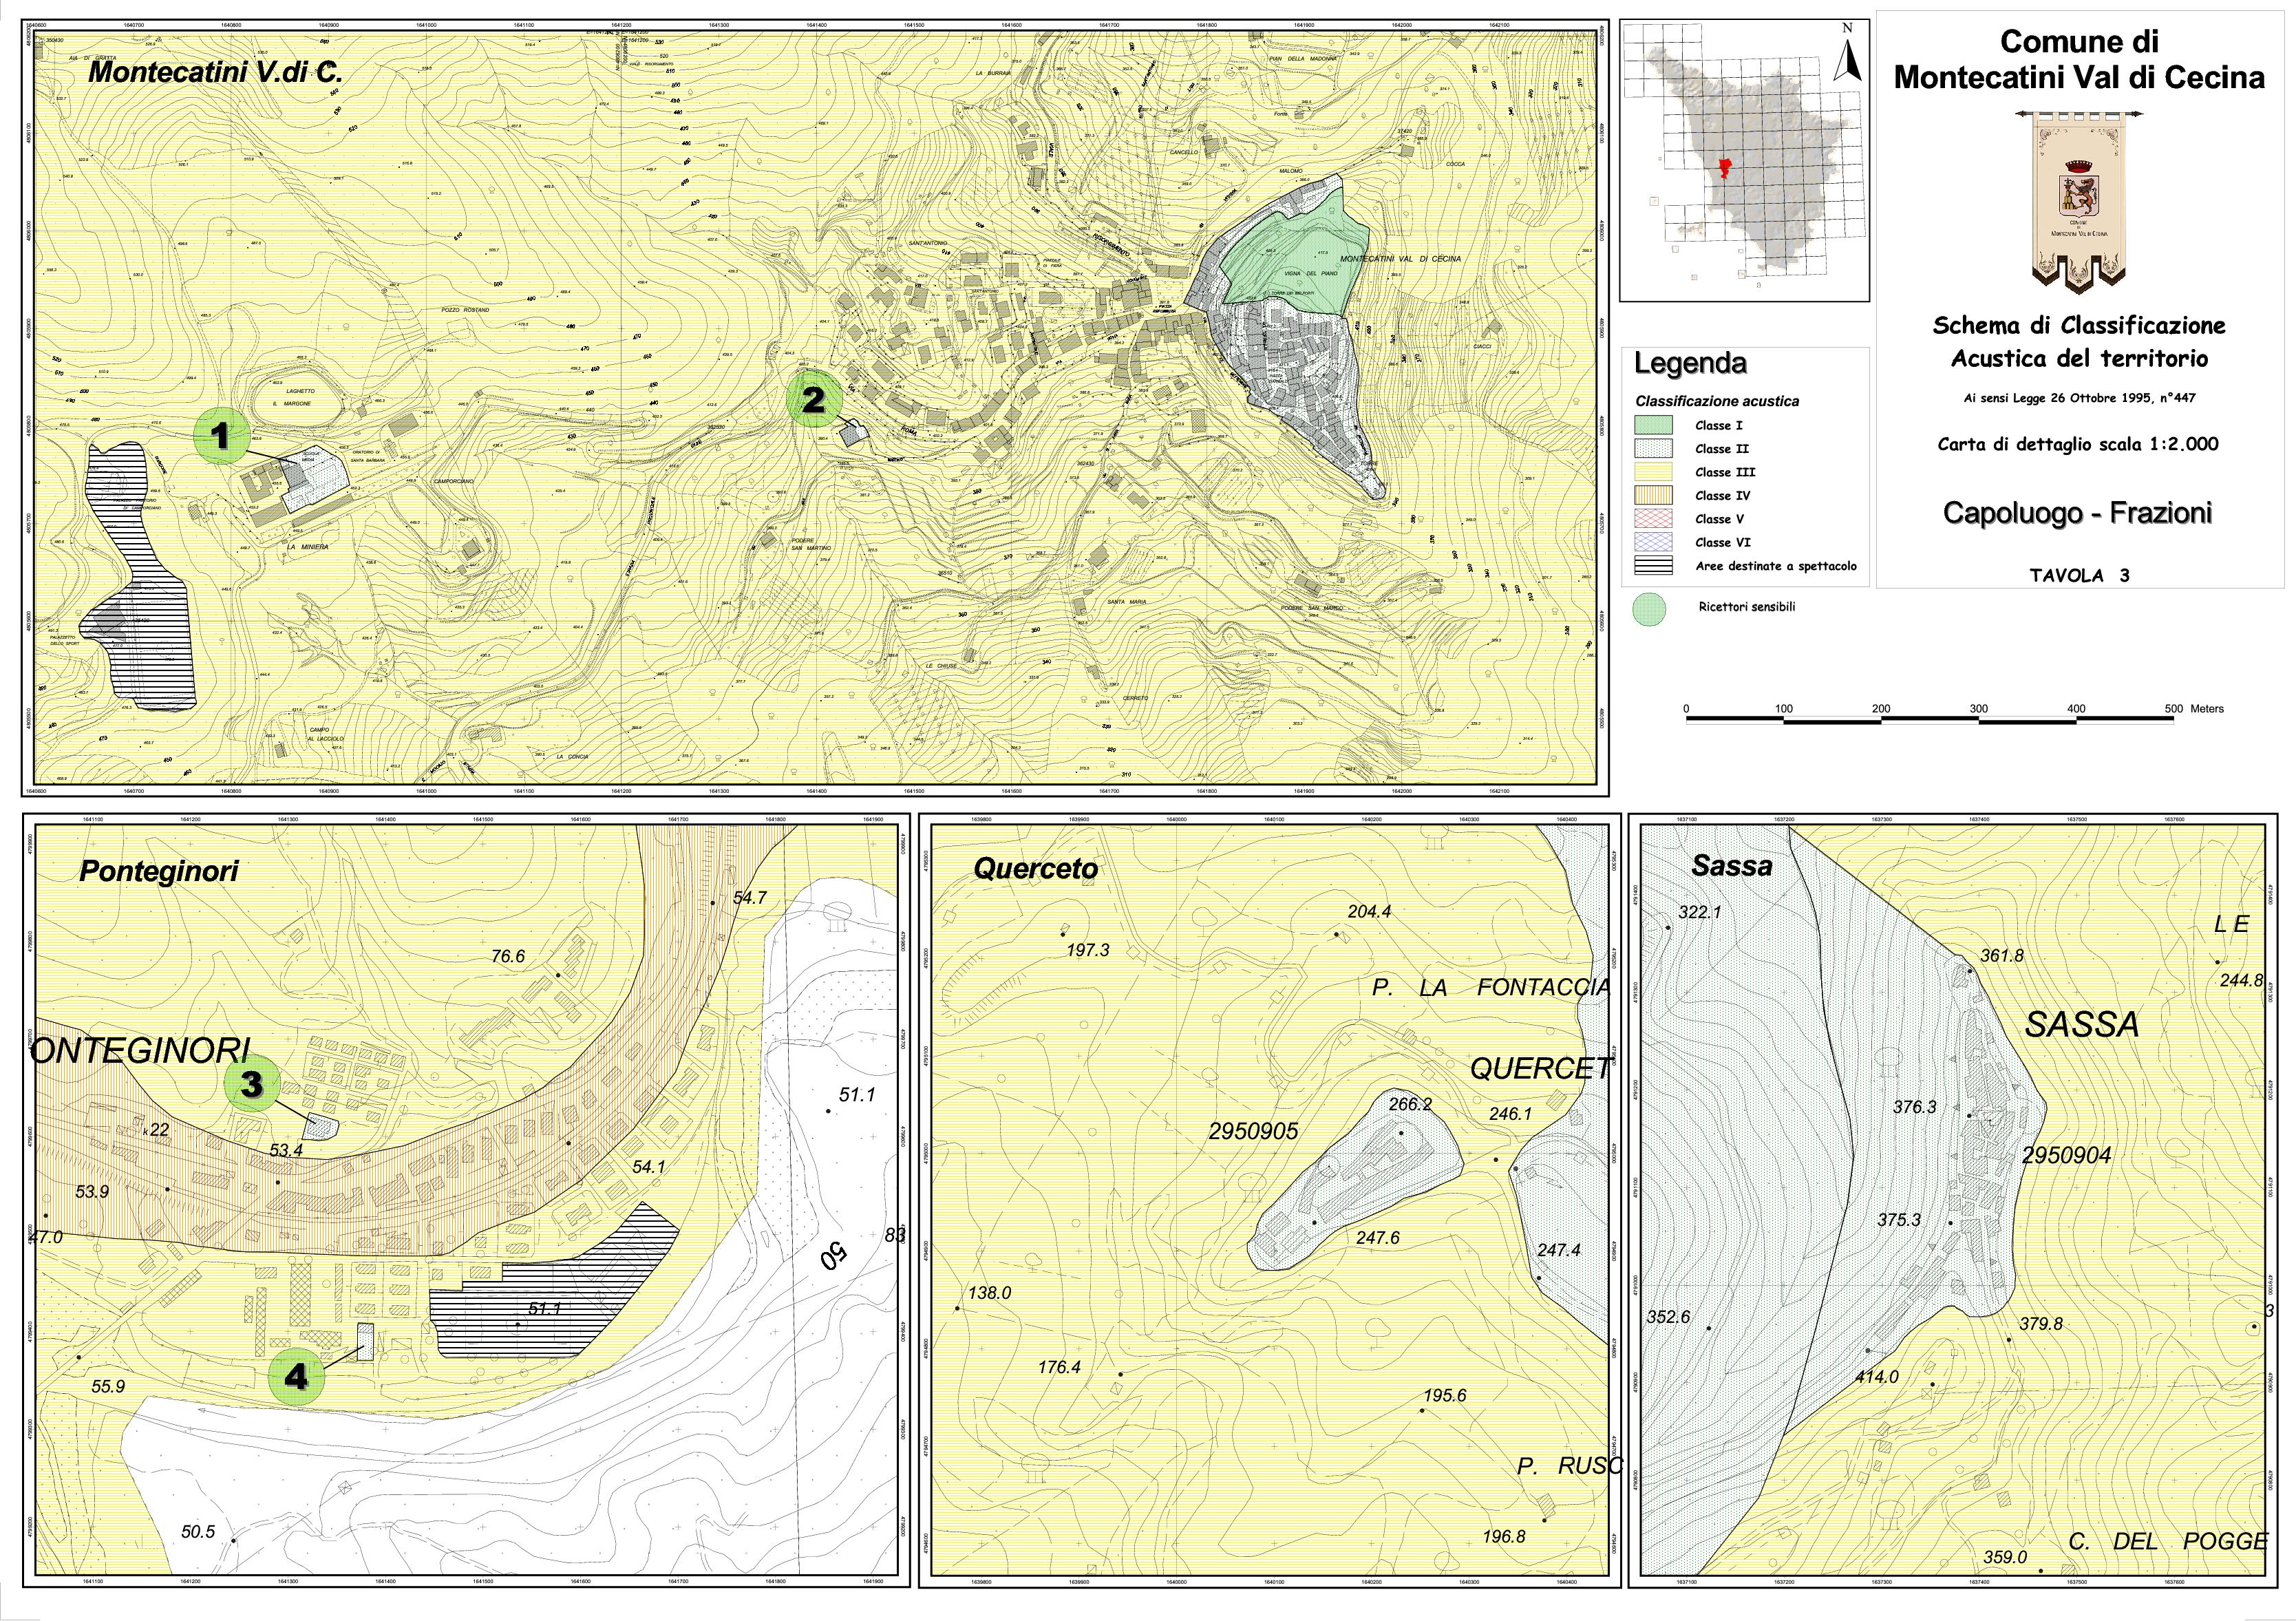2296x1621 pixels.
Task: Click the Classe VI legend swatch
Action: (1653, 542)
